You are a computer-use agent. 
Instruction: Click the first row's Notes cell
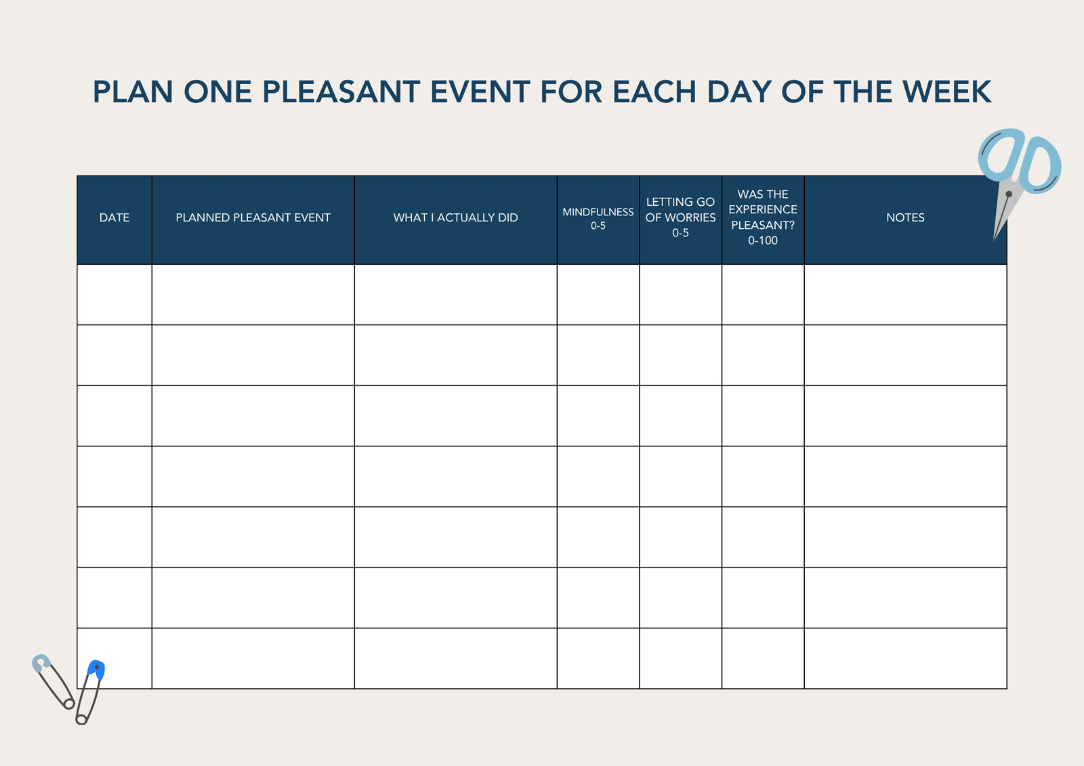tap(905, 295)
